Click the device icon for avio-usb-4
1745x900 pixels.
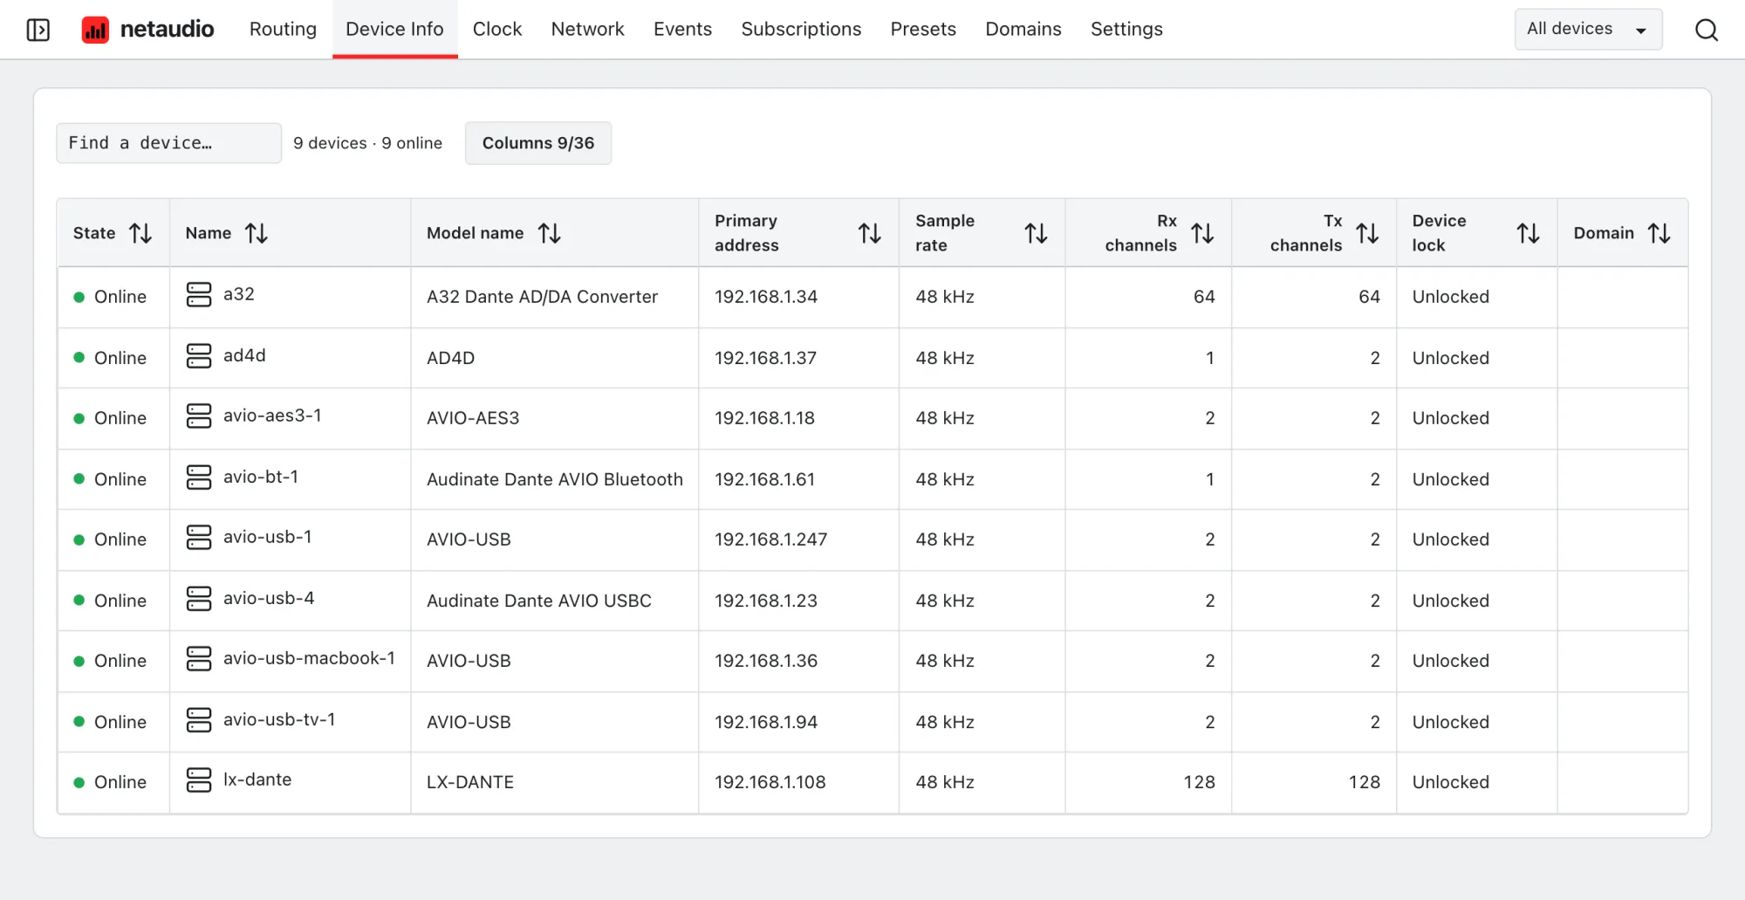[199, 599]
